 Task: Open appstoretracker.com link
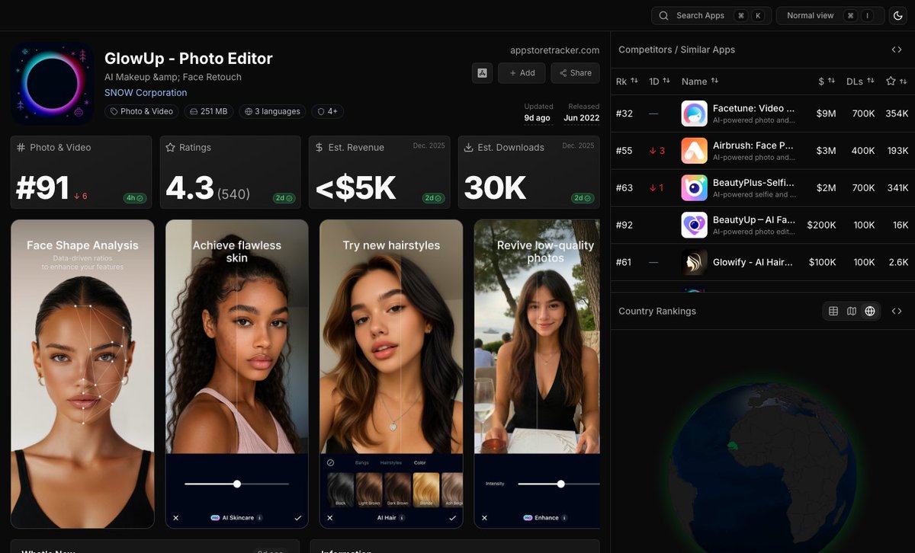[554, 50]
